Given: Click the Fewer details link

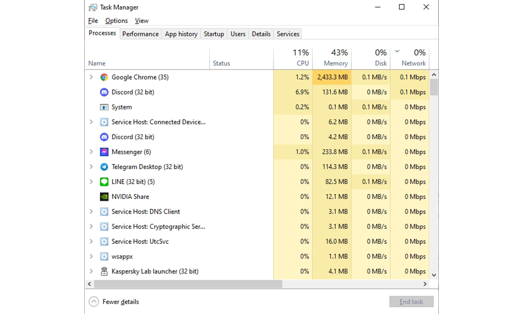Looking at the screenshot, I should 120,301.
